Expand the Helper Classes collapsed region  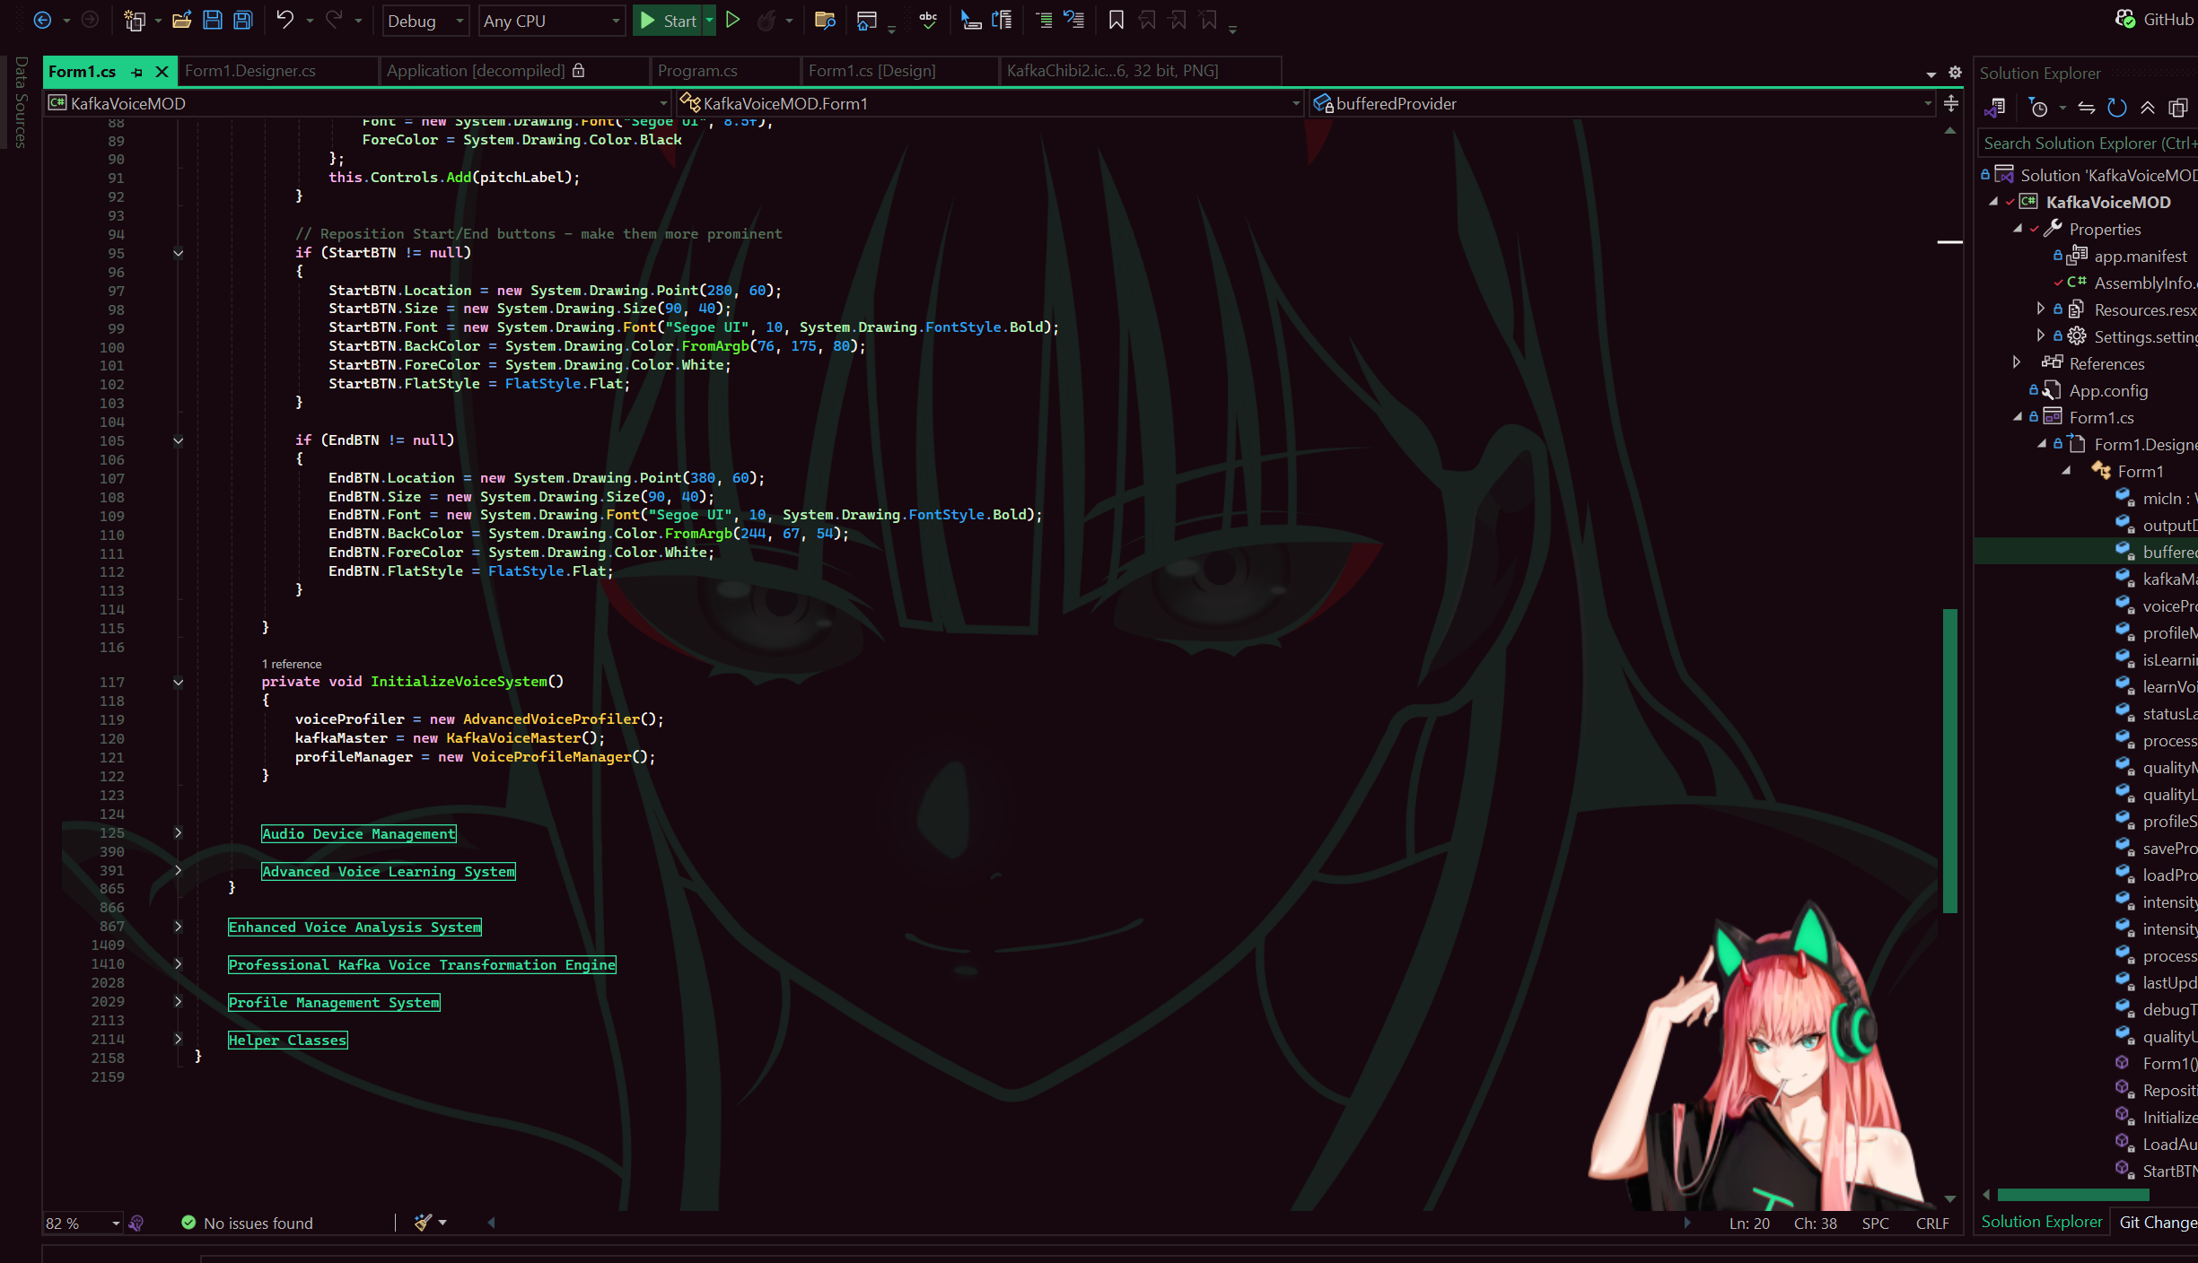coord(178,1039)
